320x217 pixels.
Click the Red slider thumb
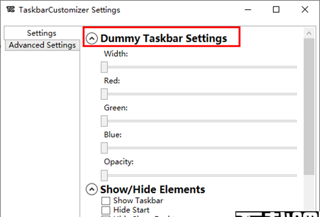point(105,94)
